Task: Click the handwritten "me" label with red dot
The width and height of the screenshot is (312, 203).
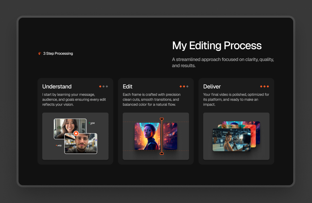Action: 59,146
